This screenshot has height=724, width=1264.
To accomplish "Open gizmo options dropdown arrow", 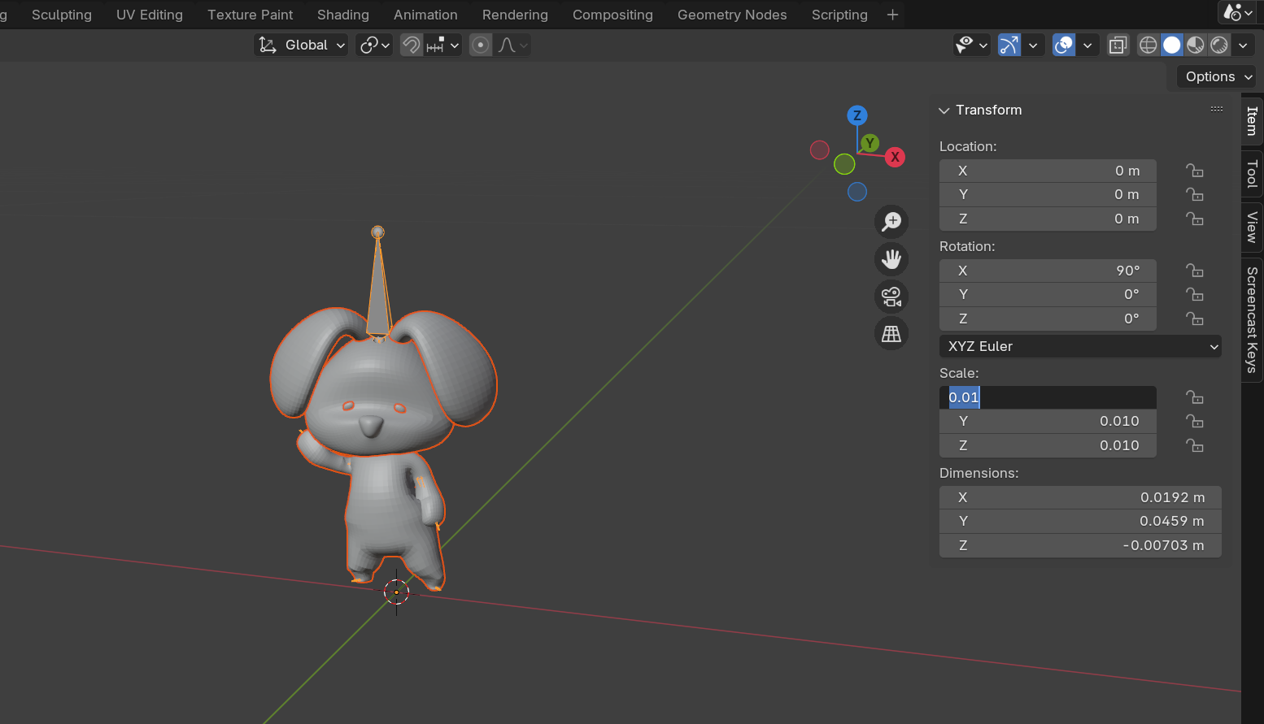I will [1033, 46].
